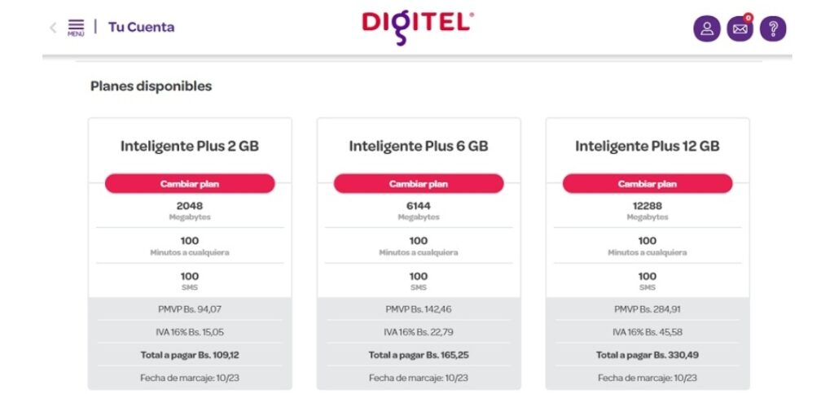Click the back arrow chevron
834x394 pixels.
pos(53,28)
